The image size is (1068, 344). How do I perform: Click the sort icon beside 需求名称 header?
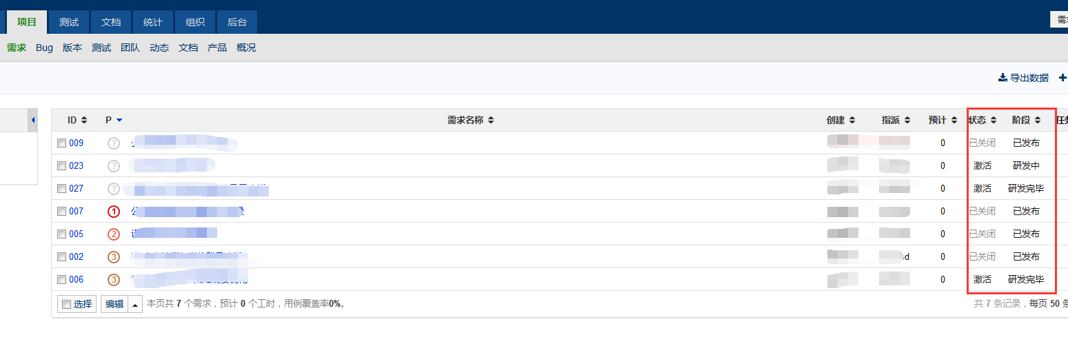coord(490,120)
